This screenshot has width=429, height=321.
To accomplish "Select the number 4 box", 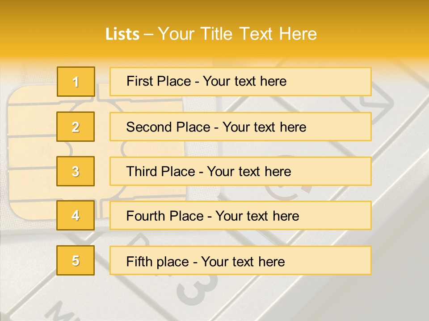I will (x=76, y=215).
